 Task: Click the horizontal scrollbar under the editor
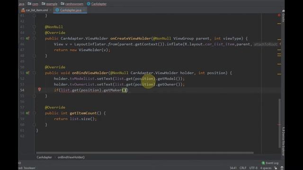pyautogui.click(x=145, y=153)
